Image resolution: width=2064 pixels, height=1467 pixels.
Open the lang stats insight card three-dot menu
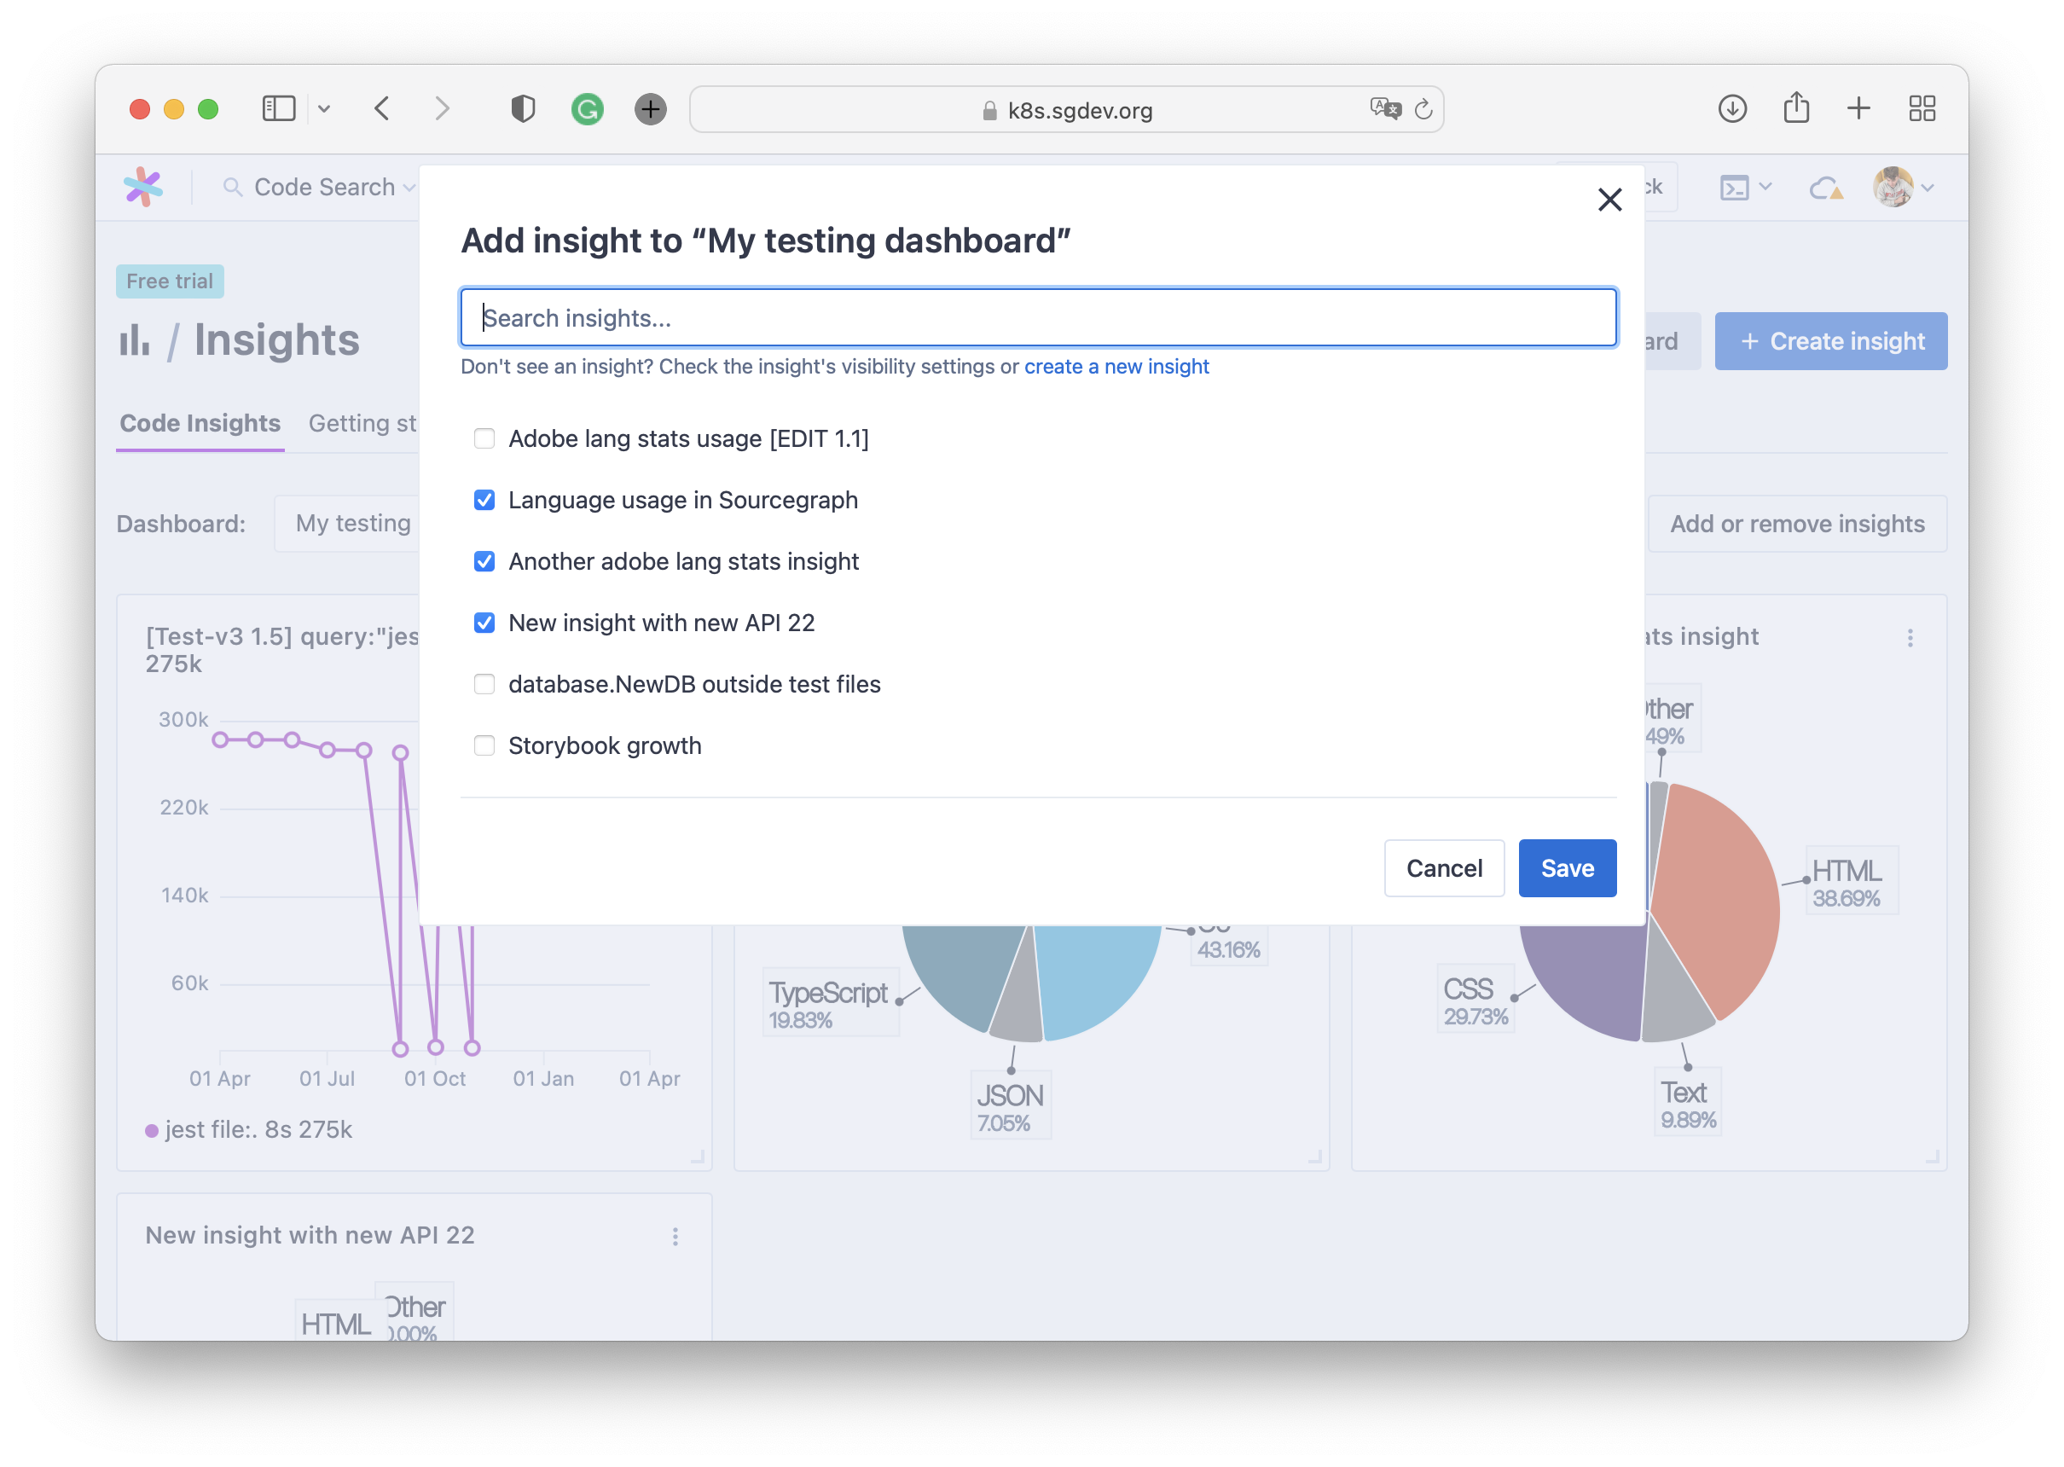[x=1909, y=638]
